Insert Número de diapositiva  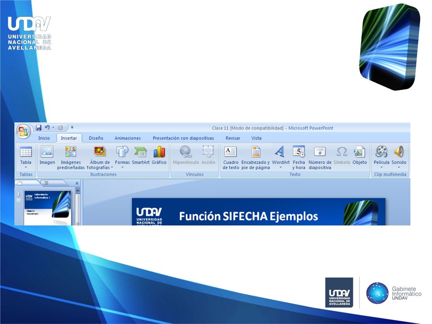pyautogui.click(x=320, y=157)
